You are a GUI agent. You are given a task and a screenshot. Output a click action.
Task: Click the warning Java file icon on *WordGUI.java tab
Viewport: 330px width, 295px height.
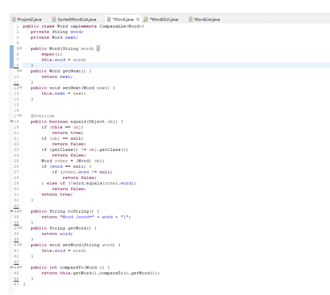(x=146, y=19)
